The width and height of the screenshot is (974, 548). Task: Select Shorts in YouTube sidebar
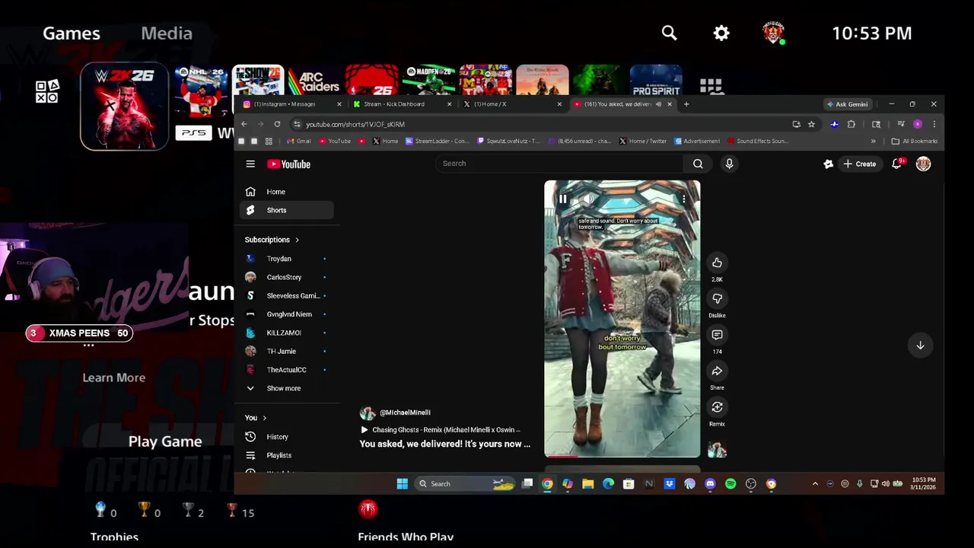tap(286, 210)
